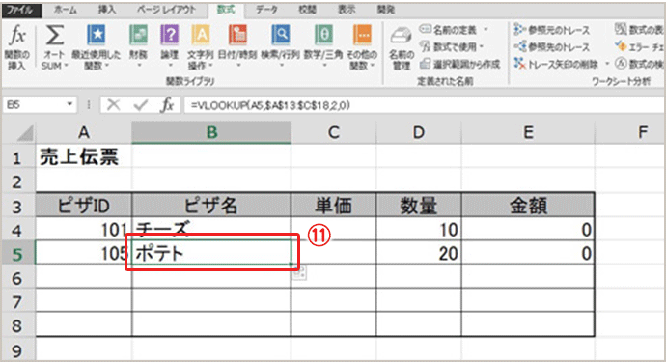
Task: Open the 検索/行列 lookup functions icon
Action: coord(280,45)
